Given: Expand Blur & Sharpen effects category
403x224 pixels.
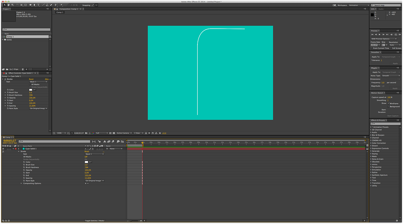Looking at the screenshot, I should [371, 135].
